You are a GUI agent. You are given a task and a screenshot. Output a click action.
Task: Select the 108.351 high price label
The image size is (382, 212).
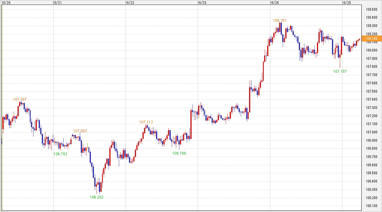point(280,21)
